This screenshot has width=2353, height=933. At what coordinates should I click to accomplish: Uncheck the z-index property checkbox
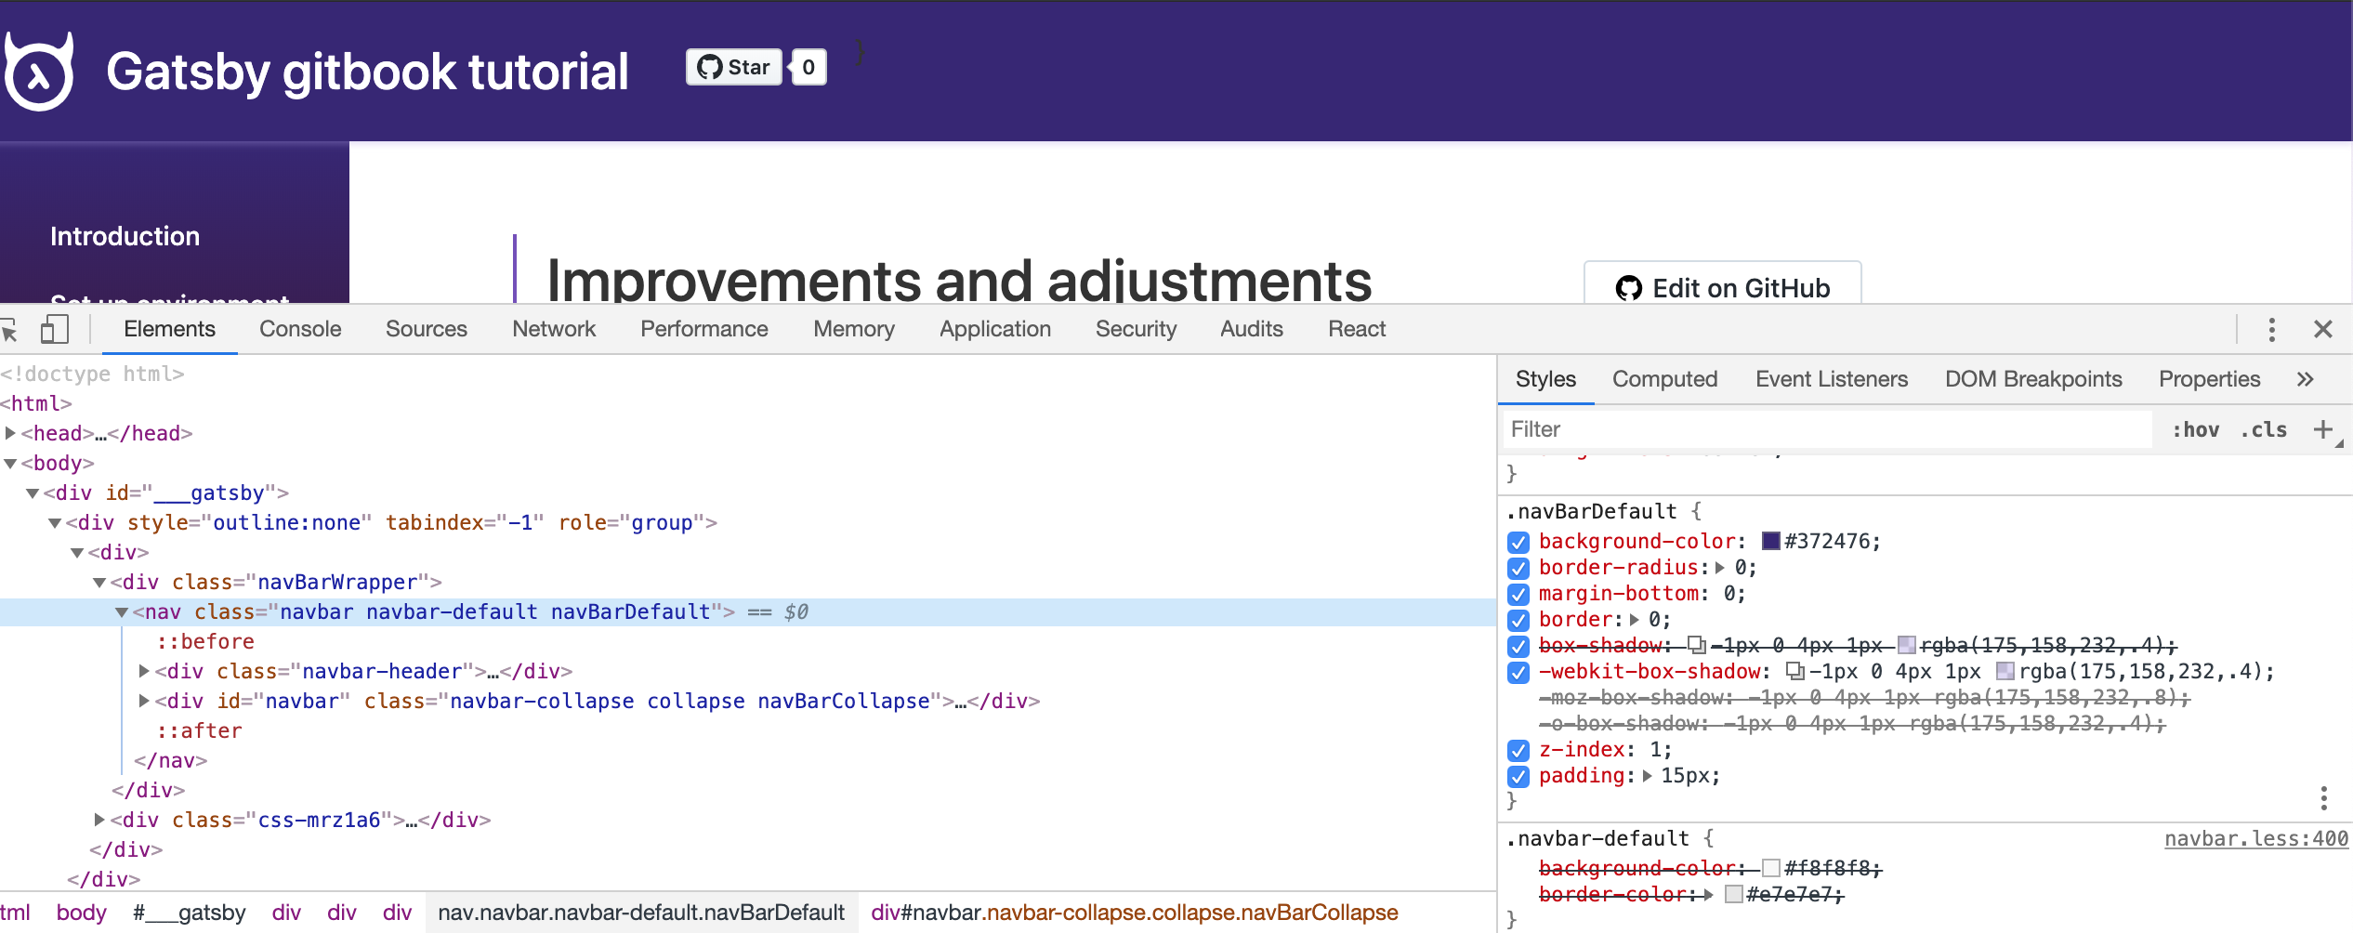point(1518,750)
